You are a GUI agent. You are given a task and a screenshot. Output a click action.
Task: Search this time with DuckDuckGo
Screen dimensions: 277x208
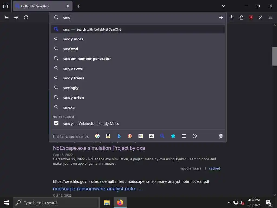[x=130, y=136]
